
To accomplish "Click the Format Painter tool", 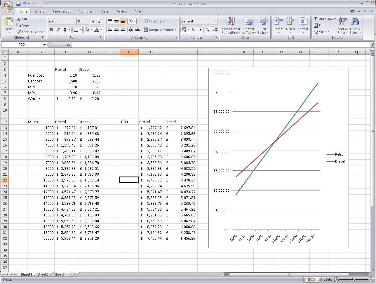I will (x=30, y=32).
